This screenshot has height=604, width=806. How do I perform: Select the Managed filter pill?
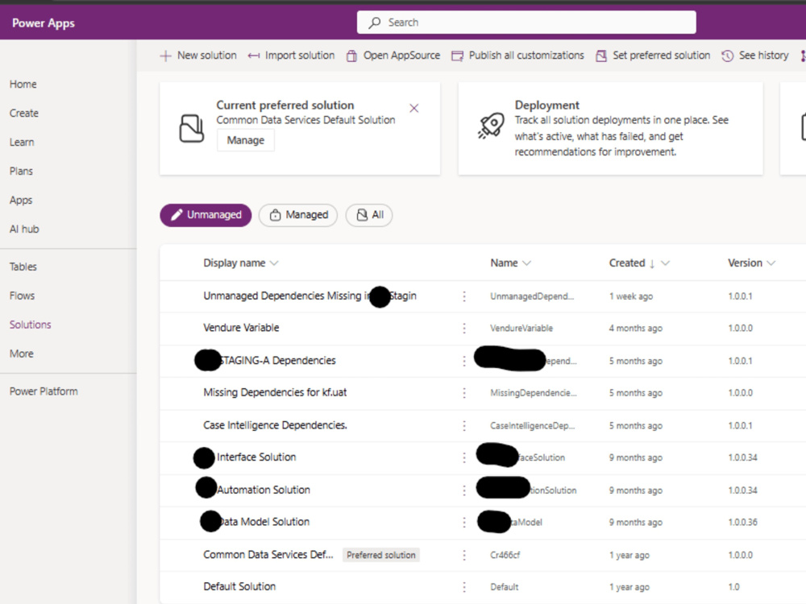pos(298,215)
